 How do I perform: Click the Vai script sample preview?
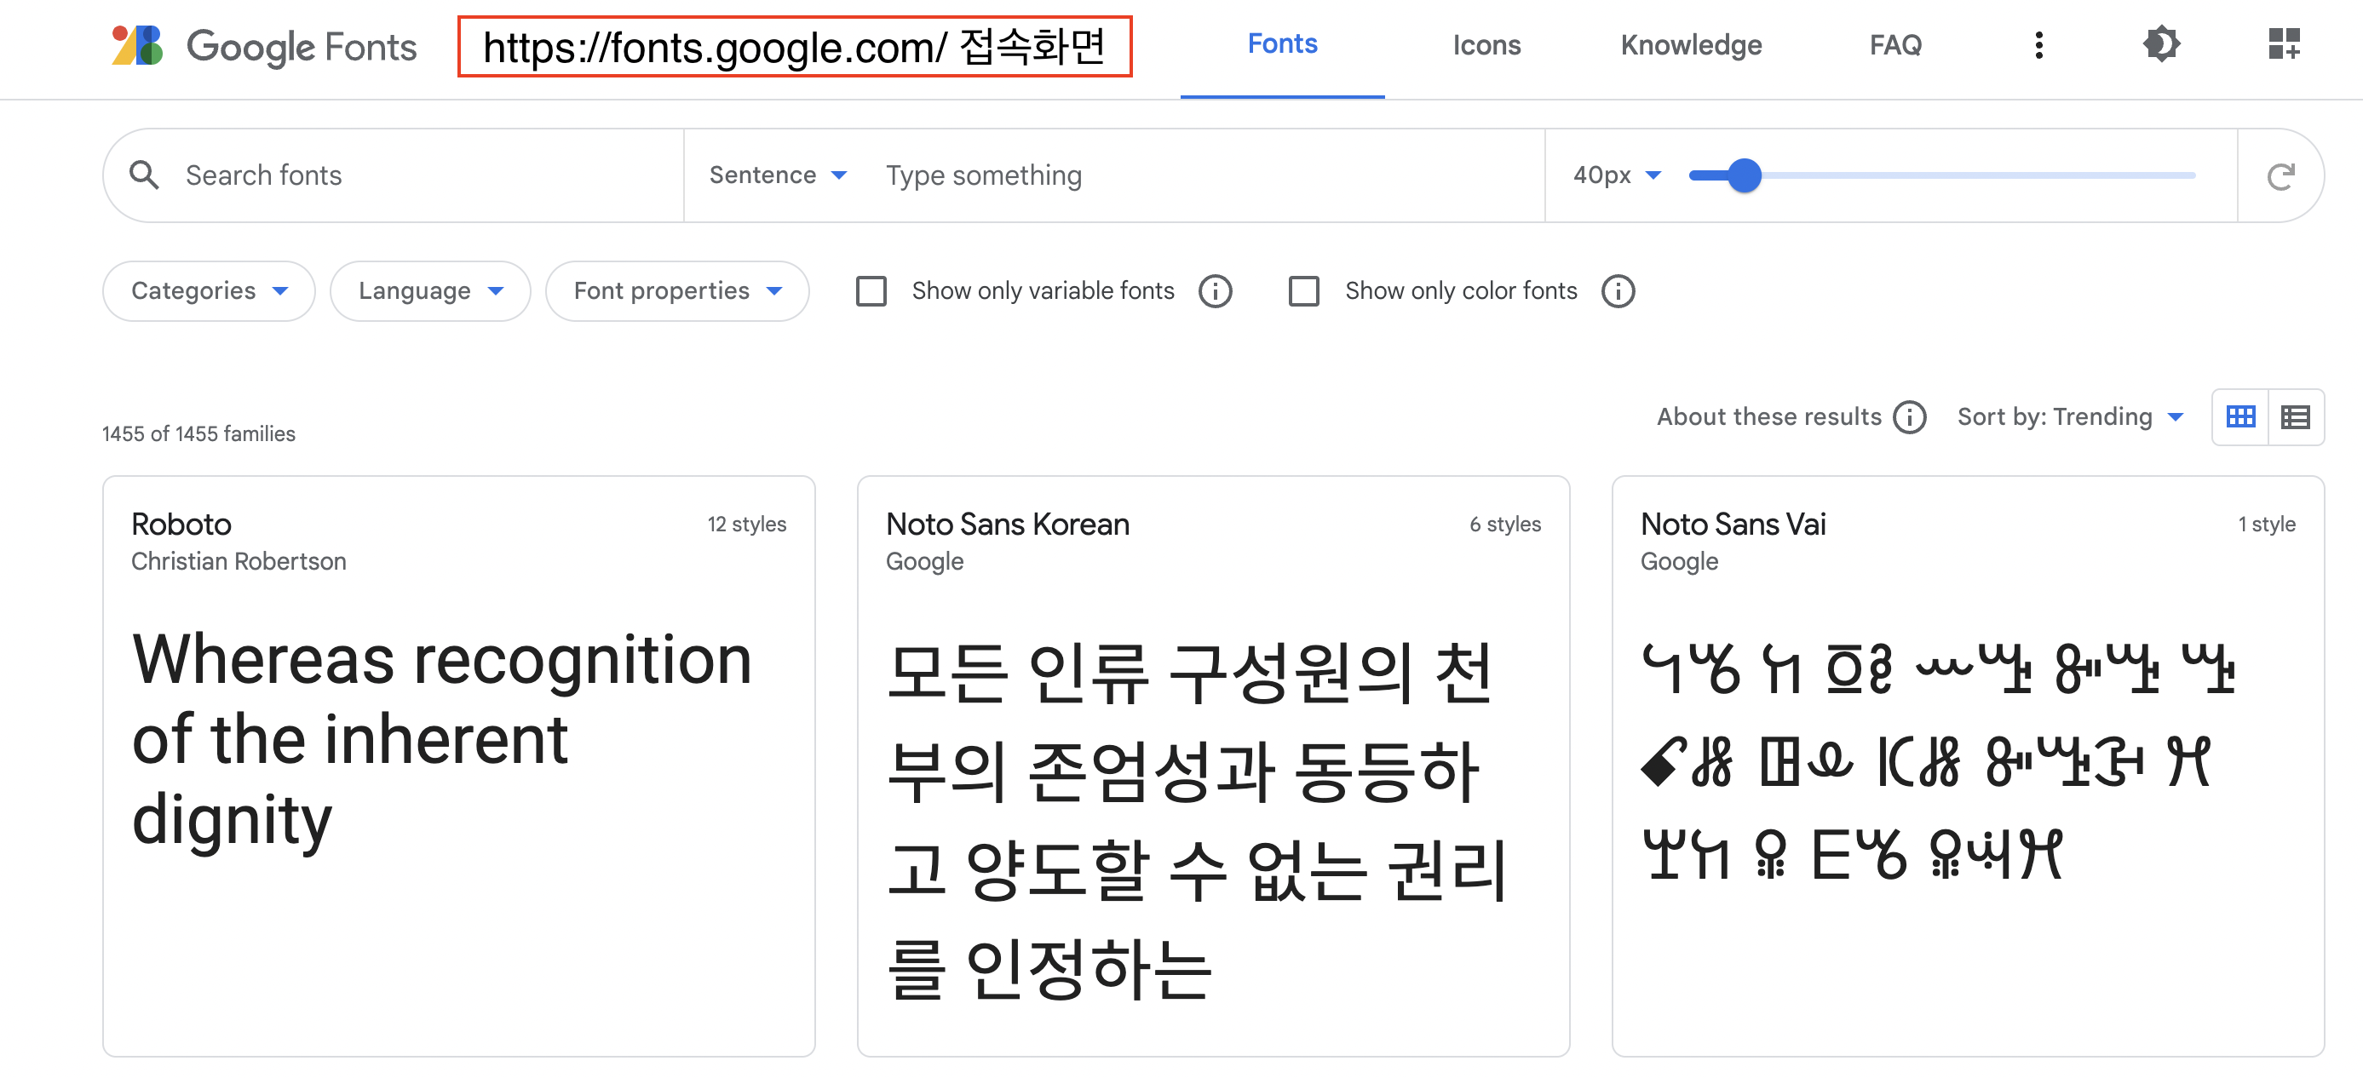click(x=1937, y=761)
